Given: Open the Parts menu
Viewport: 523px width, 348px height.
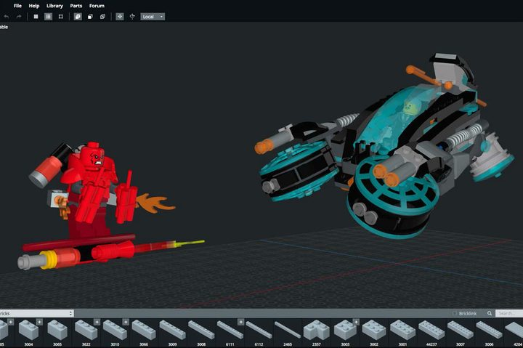Looking at the screenshot, I should [76, 6].
